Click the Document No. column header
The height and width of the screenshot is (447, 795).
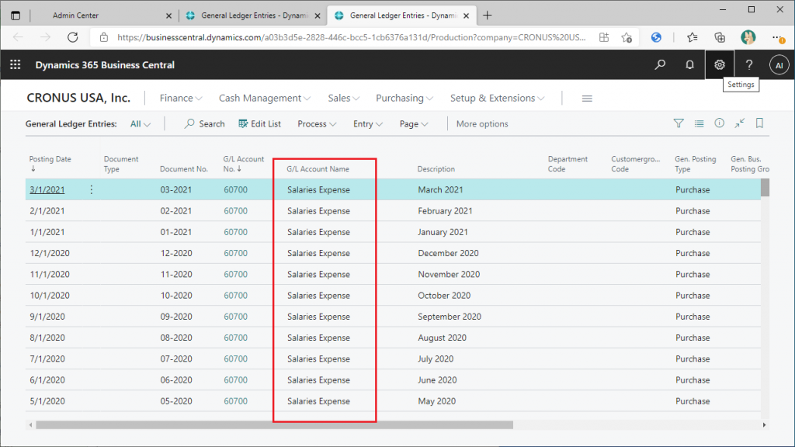pyautogui.click(x=183, y=168)
